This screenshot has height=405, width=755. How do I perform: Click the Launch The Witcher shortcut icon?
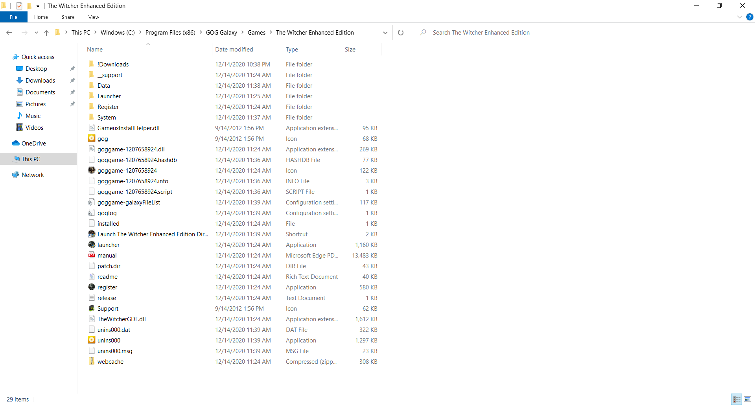pyautogui.click(x=91, y=234)
